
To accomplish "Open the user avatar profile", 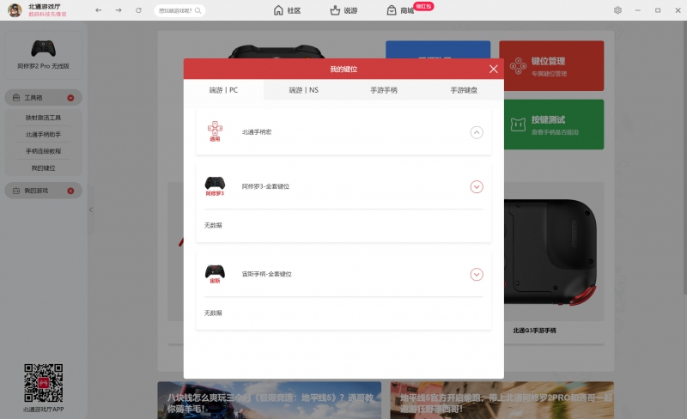I will pyautogui.click(x=15, y=10).
